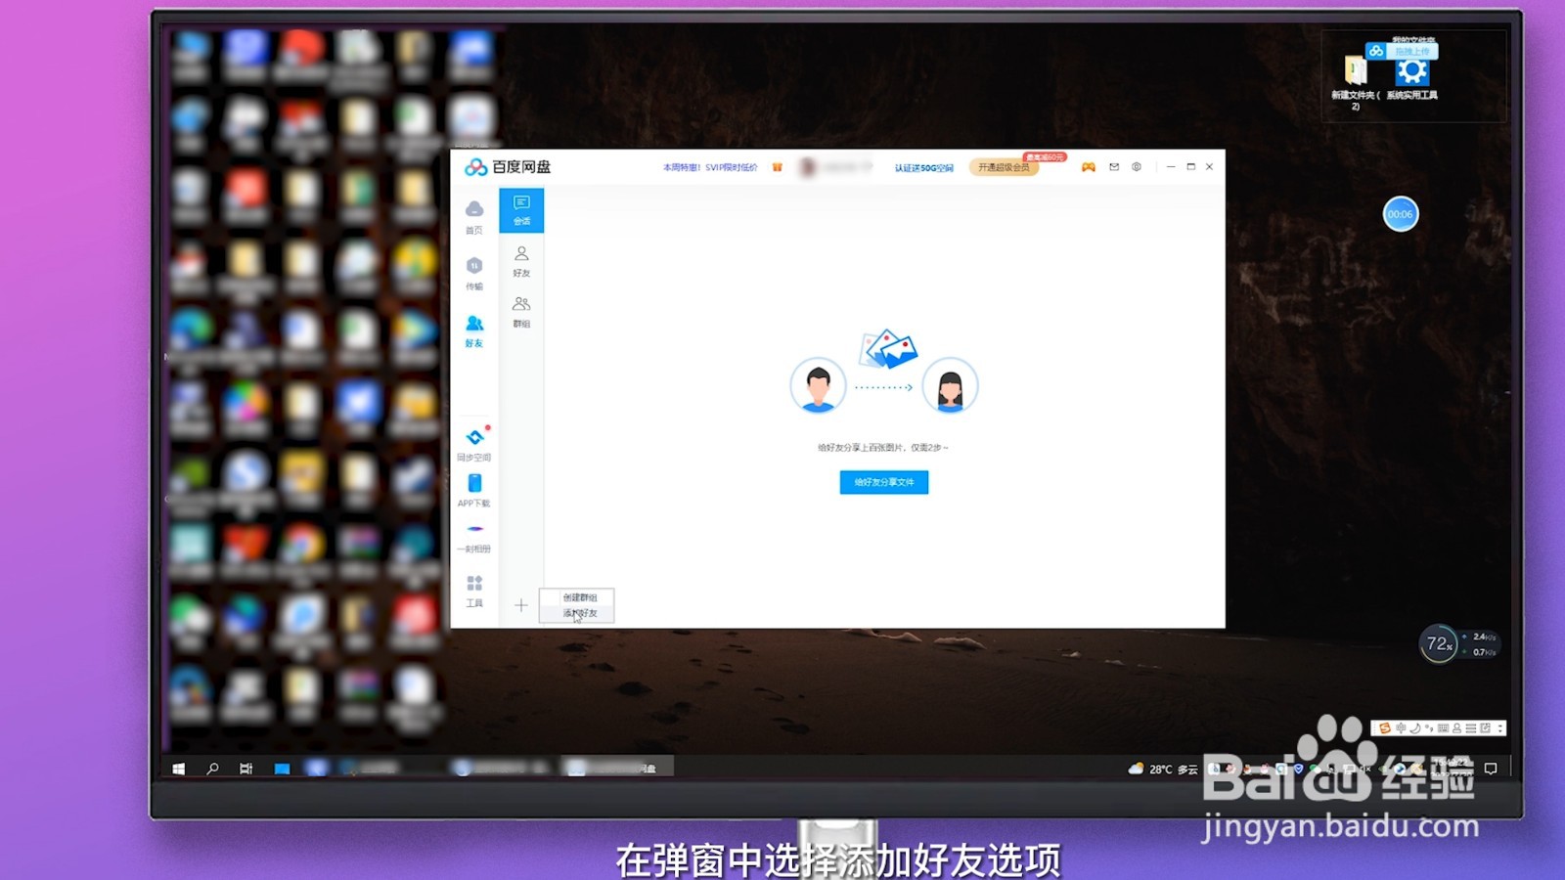Open the game controller icon in title bar

(1089, 167)
